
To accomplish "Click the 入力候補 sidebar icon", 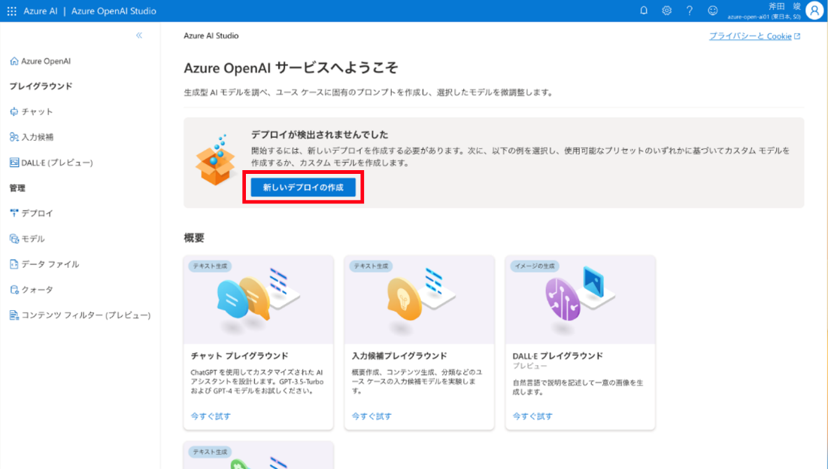I will tap(14, 137).
